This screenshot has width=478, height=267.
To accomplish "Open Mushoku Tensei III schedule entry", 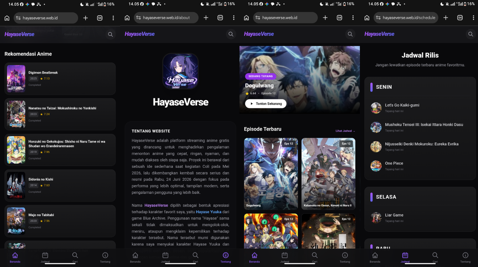I will click(420, 127).
